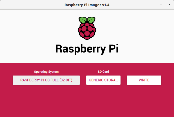Screen dimensions: 174x117
Task: Click the 'Operating System' label
Action: click(46, 72)
